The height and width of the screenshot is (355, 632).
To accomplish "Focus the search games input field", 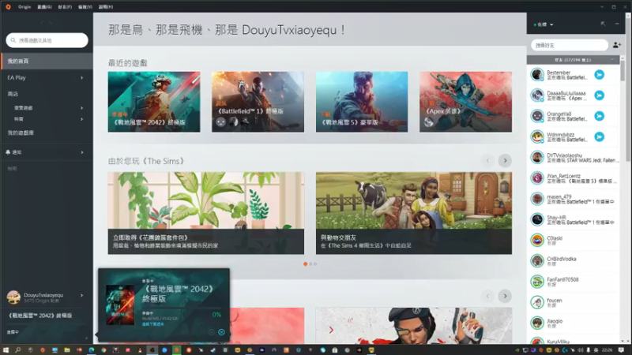I will 47,40.
